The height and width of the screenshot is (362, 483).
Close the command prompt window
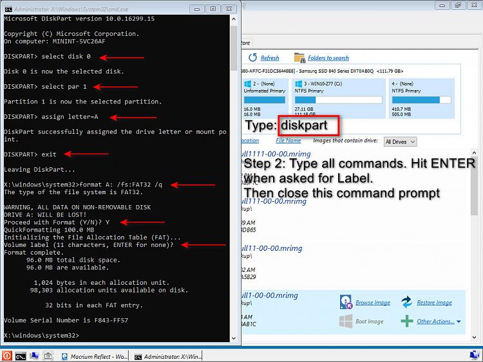(229, 9)
